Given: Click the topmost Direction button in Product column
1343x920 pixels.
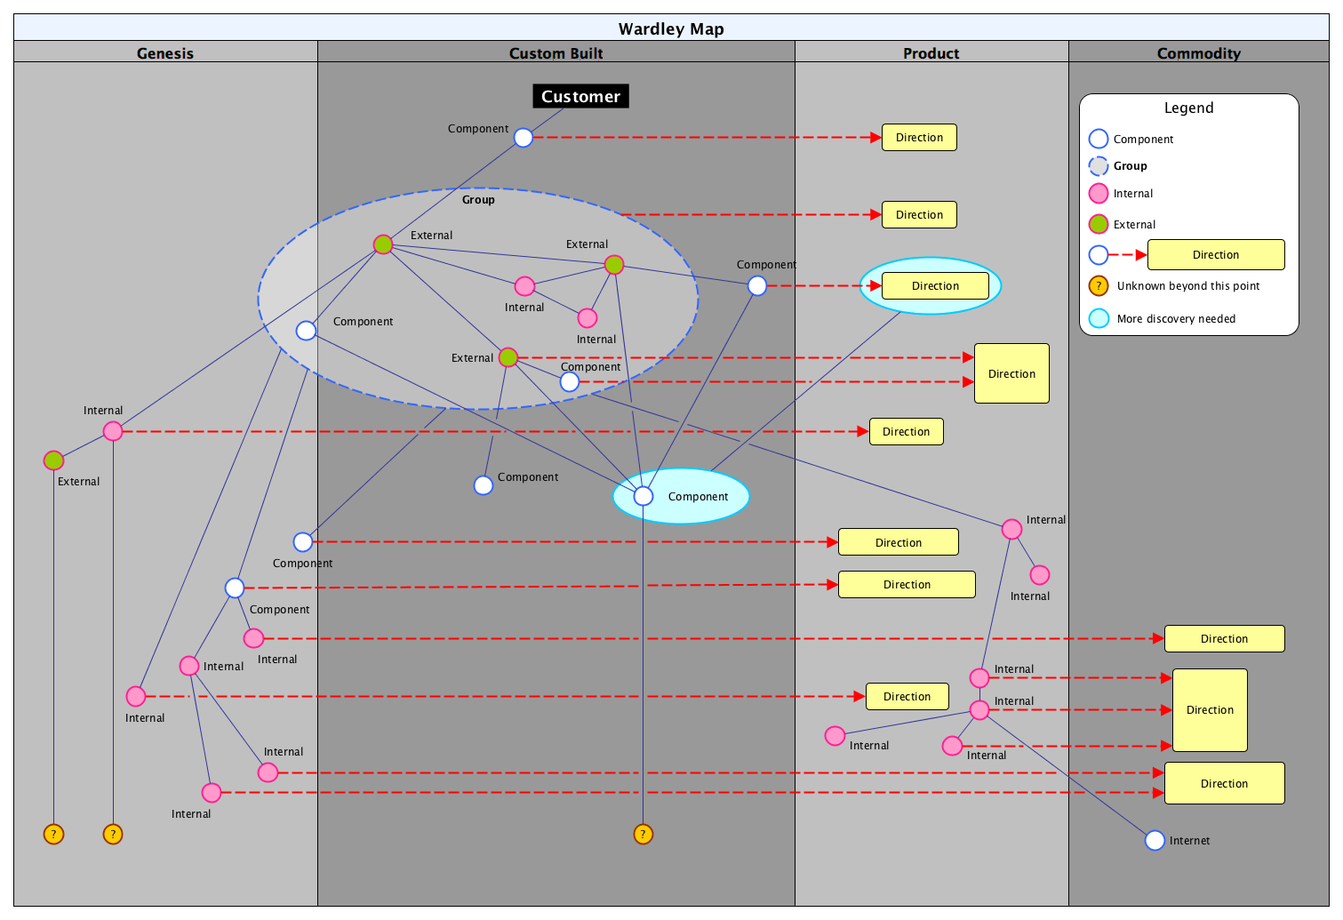Looking at the screenshot, I should 919,138.
